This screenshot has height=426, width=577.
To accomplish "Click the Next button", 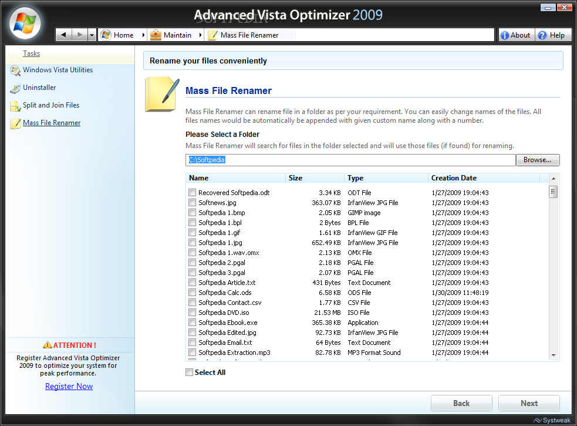I will click(529, 403).
